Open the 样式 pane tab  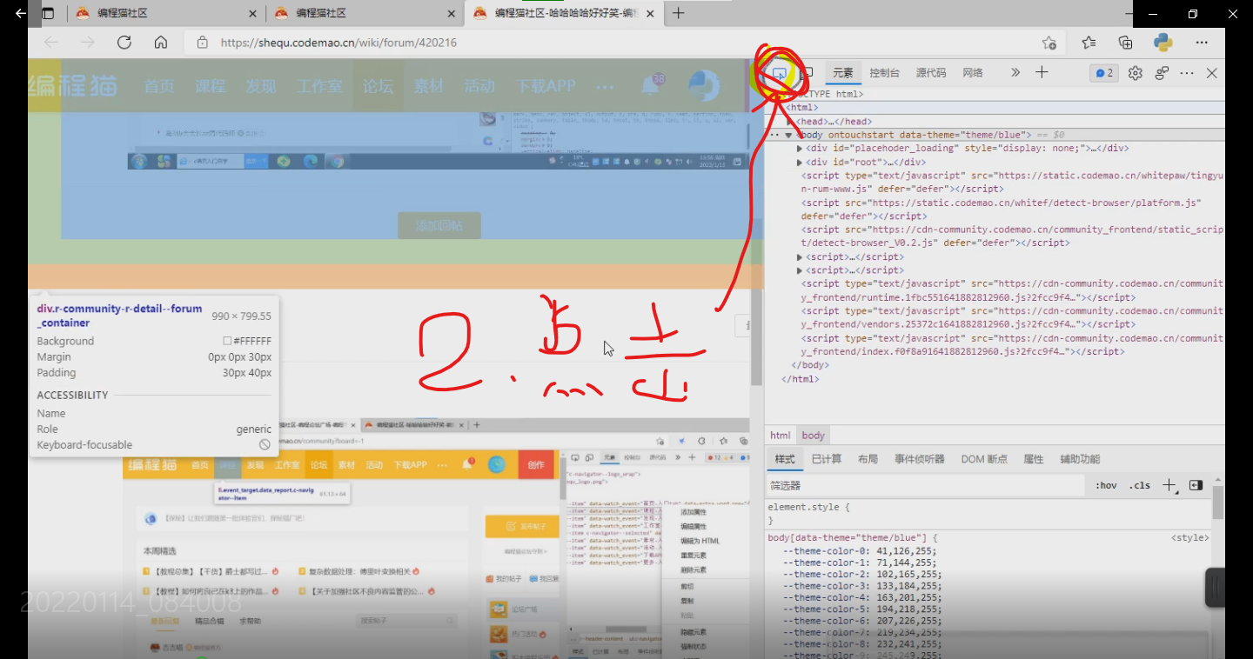[x=785, y=459]
